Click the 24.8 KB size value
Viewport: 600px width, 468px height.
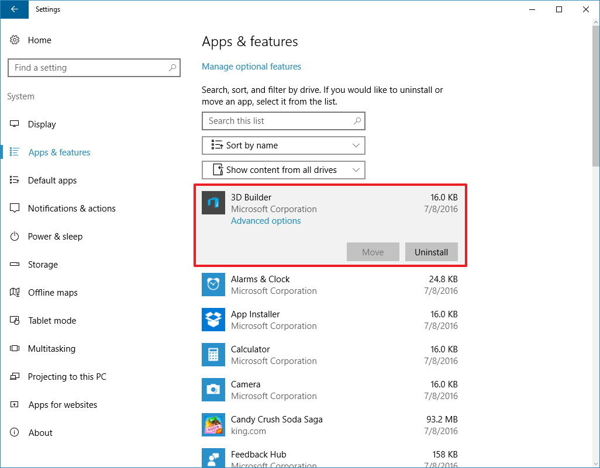pos(443,279)
